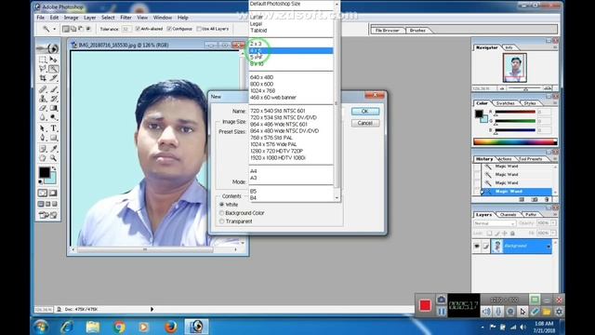The height and width of the screenshot is (335, 595).
Task: Click Cancel in the New dialog
Action: click(365, 123)
